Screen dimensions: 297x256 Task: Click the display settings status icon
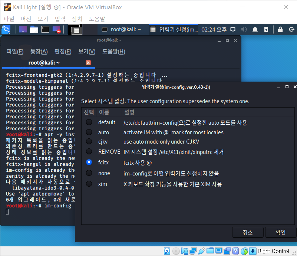pyautogui.click(x=219, y=251)
